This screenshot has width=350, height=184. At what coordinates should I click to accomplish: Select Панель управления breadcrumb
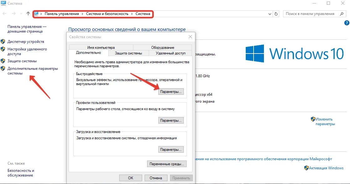point(62,14)
